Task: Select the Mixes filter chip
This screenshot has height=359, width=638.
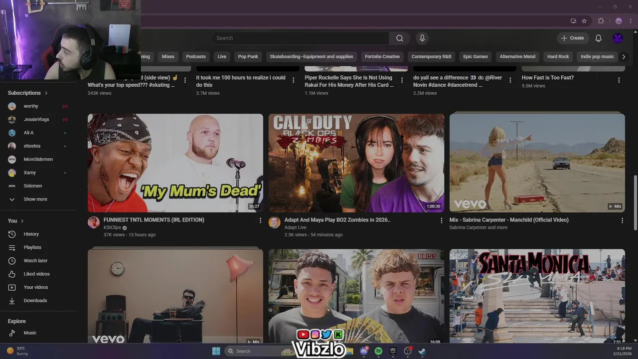Action: pos(168,56)
